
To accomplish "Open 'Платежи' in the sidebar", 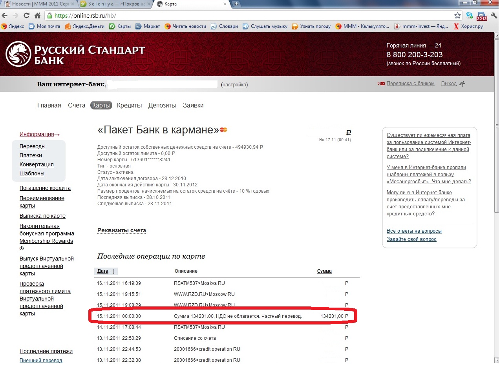I will tap(31, 155).
